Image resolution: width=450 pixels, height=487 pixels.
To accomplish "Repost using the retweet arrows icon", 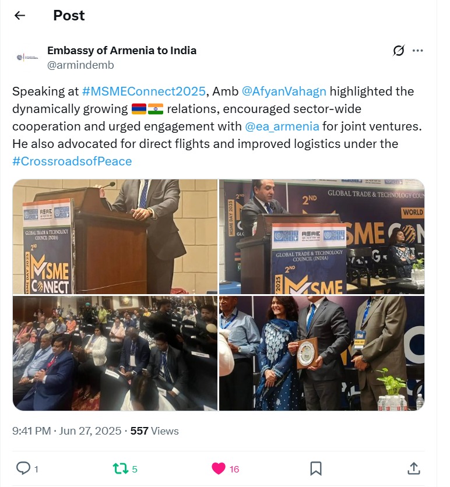I will (x=120, y=468).
